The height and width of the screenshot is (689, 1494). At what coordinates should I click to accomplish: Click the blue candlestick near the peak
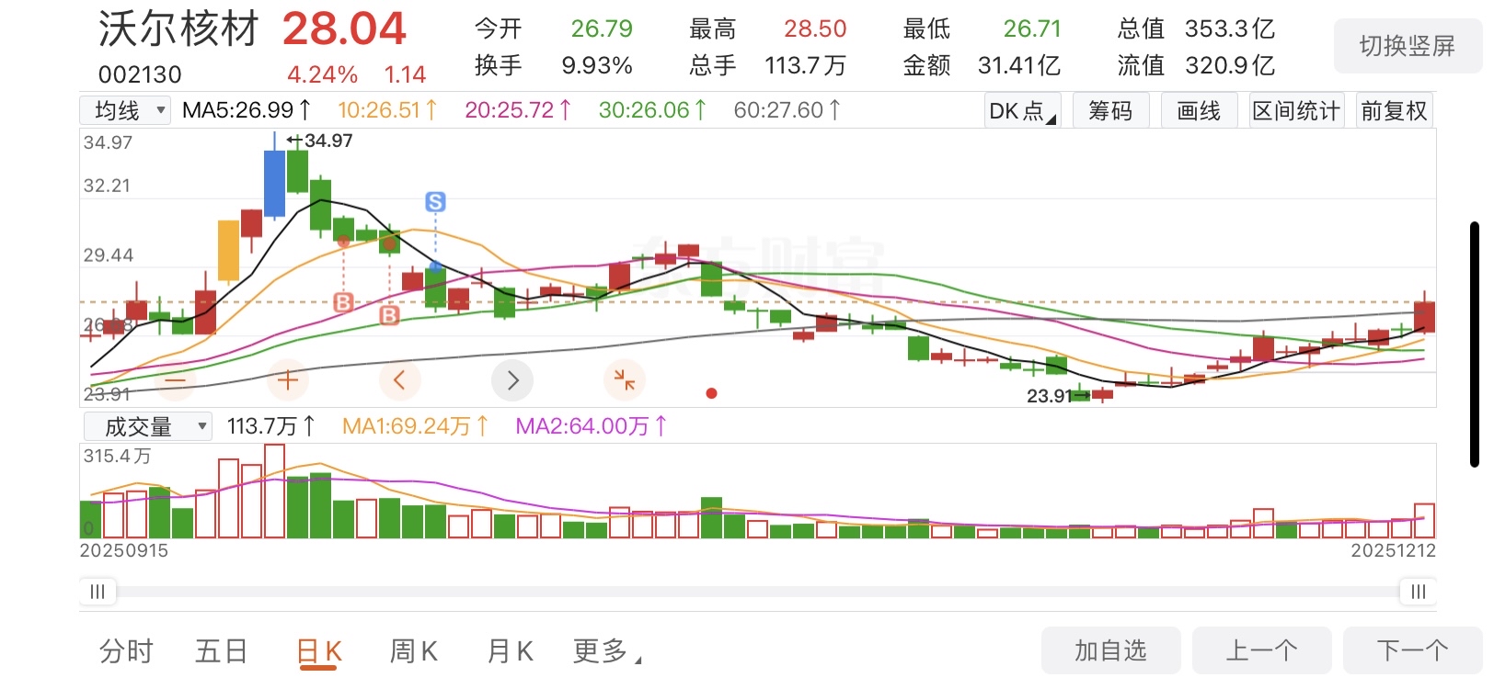tap(274, 182)
